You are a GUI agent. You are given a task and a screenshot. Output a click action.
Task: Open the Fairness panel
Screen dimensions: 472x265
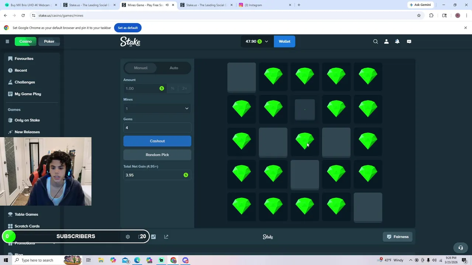pos(397,237)
